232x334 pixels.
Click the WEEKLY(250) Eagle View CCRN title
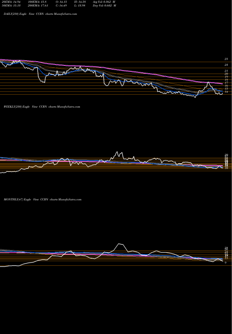(42, 107)
